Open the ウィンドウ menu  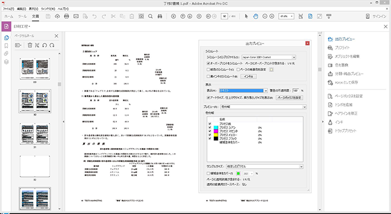coord(48,9)
